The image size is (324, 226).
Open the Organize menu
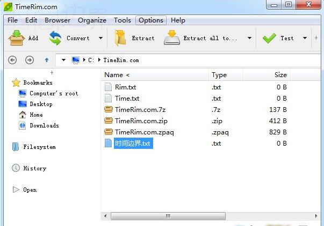tap(92, 20)
